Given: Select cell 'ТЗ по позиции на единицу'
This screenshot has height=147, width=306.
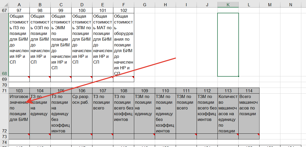Looking at the screenshot, I should pos(40,114).
